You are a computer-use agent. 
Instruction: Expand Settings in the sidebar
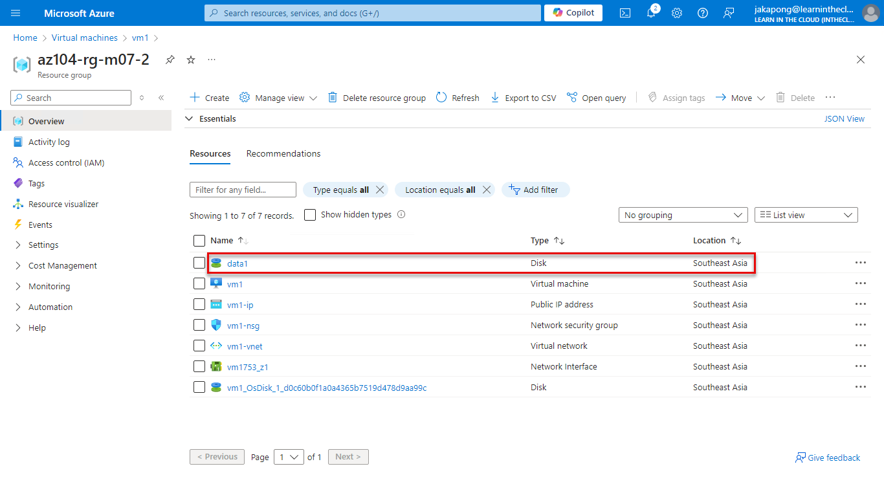pos(18,245)
